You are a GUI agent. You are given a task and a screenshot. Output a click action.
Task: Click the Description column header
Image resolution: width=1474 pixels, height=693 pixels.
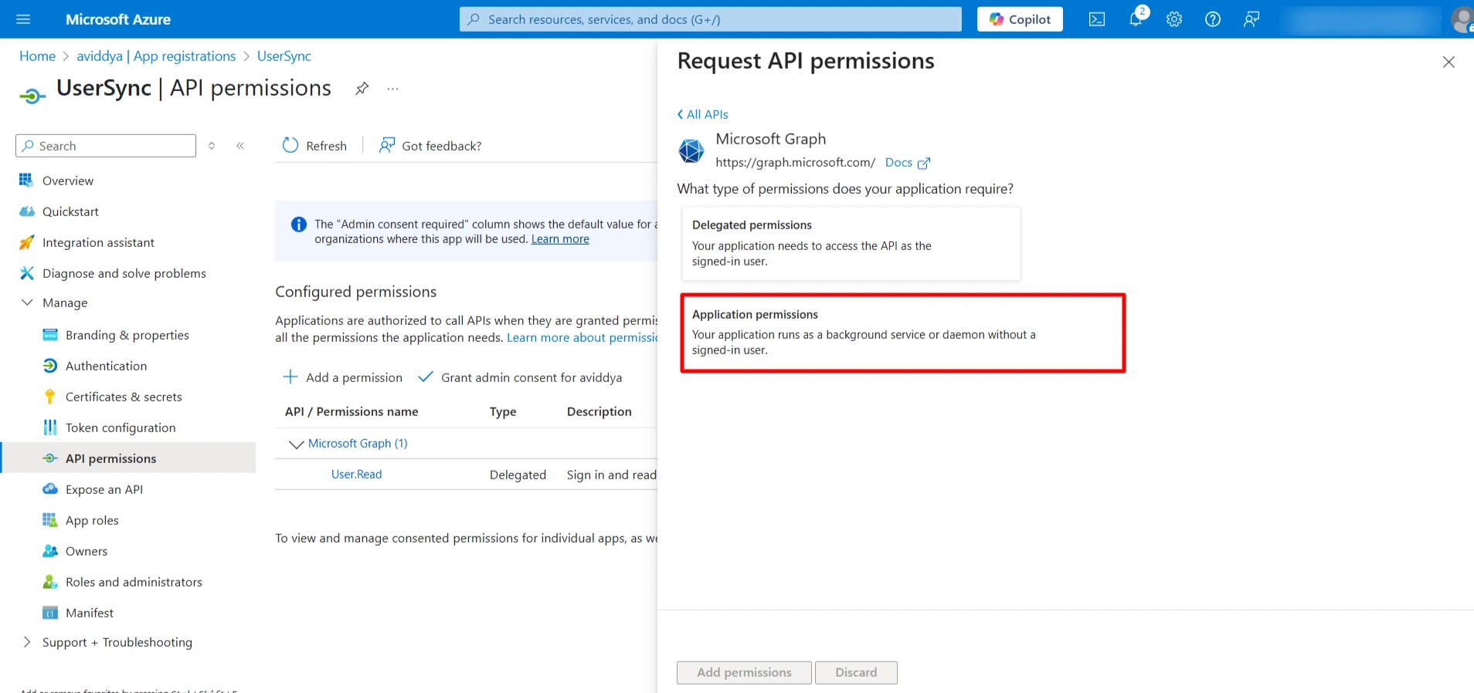[599, 412]
